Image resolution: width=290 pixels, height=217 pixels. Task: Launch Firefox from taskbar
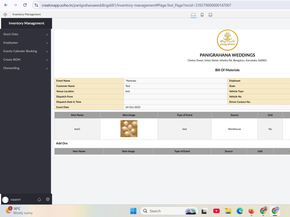coord(251,211)
